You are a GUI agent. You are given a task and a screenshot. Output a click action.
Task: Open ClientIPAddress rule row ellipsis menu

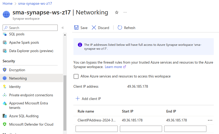[x=210, y=120]
